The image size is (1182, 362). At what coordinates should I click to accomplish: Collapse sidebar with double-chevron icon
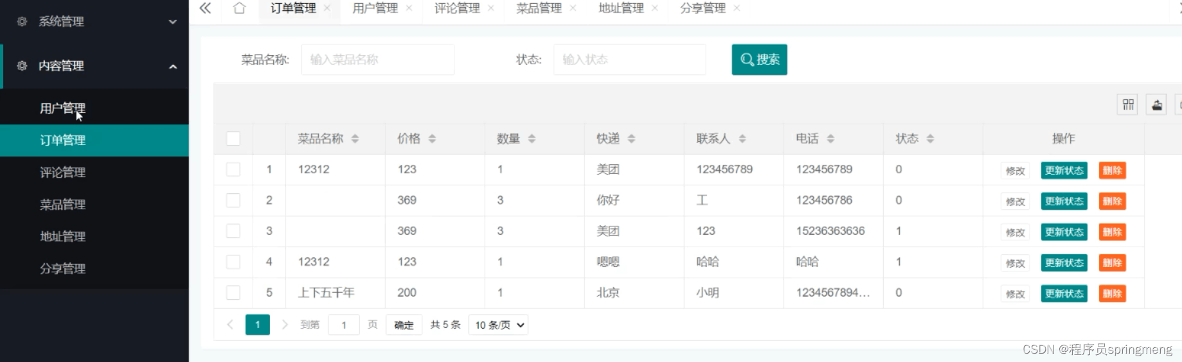[x=205, y=8]
